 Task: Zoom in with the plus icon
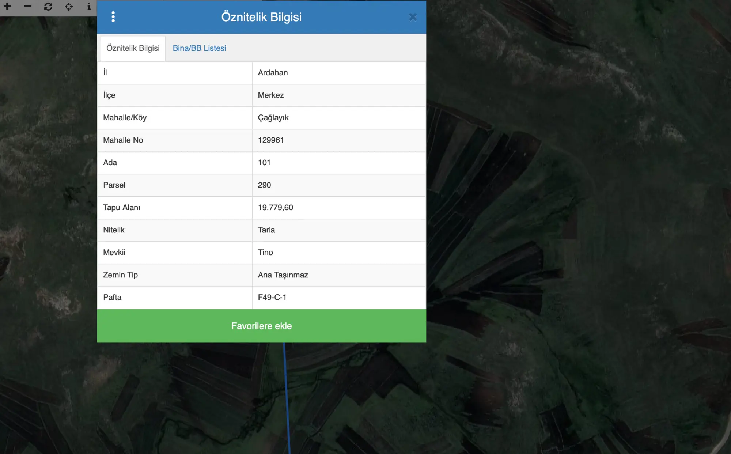click(x=7, y=7)
